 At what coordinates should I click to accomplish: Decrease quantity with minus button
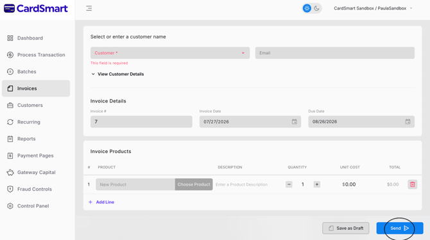coord(289,184)
